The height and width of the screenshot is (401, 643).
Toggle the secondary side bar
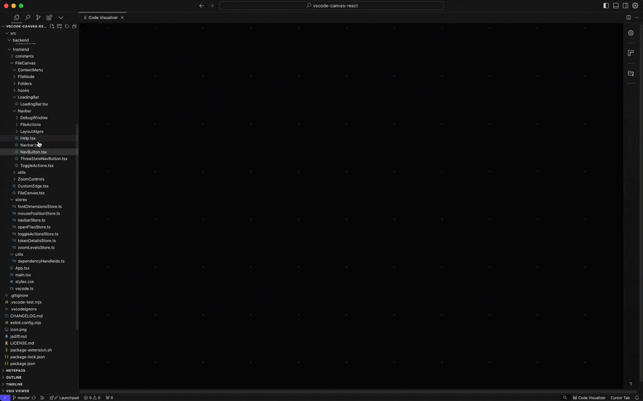pos(625,6)
